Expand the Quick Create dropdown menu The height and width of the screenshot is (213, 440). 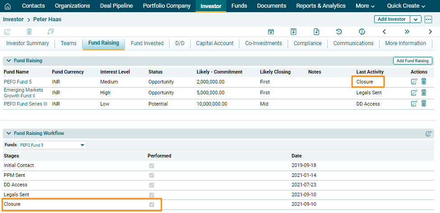point(406,6)
